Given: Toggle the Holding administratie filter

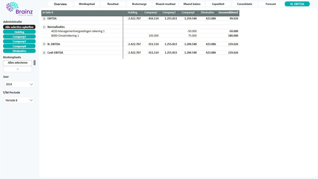Looking at the screenshot, I should pos(19,32).
